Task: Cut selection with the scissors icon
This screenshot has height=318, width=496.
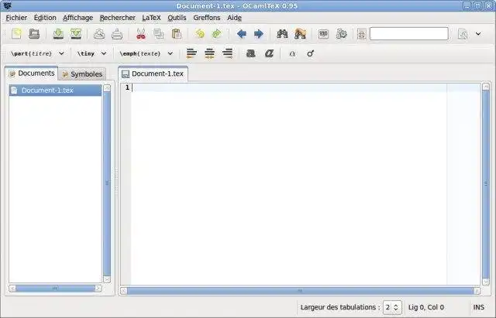Action: (141, 34)
